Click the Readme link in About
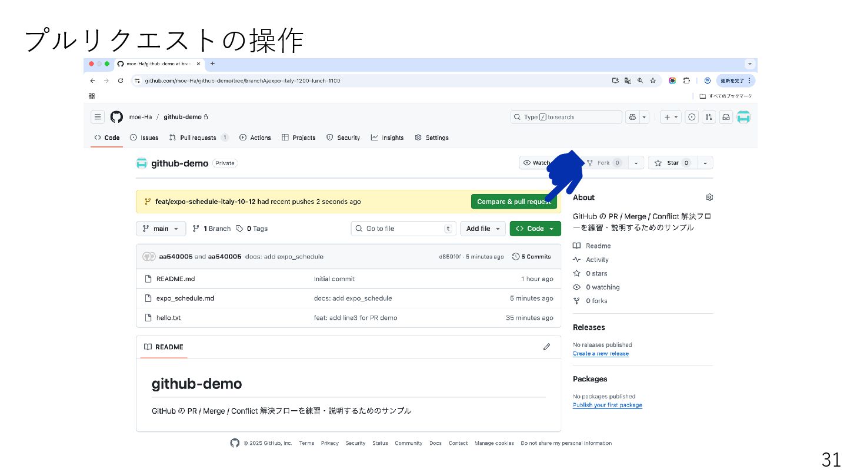The image size is (847, 476). [592, 246]
